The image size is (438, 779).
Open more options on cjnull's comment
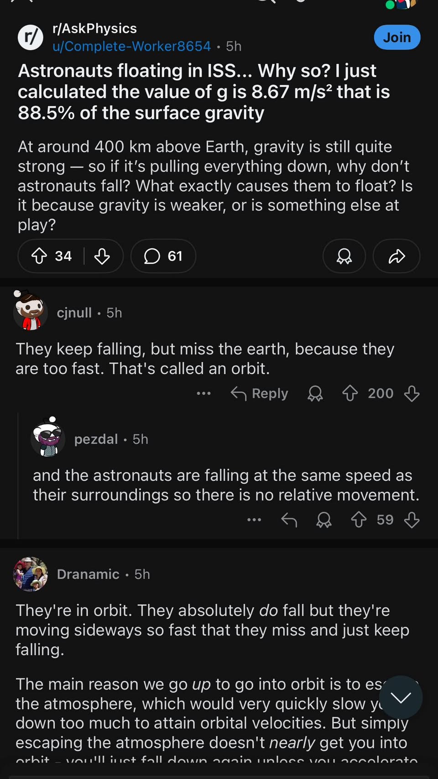coord(203,393)
